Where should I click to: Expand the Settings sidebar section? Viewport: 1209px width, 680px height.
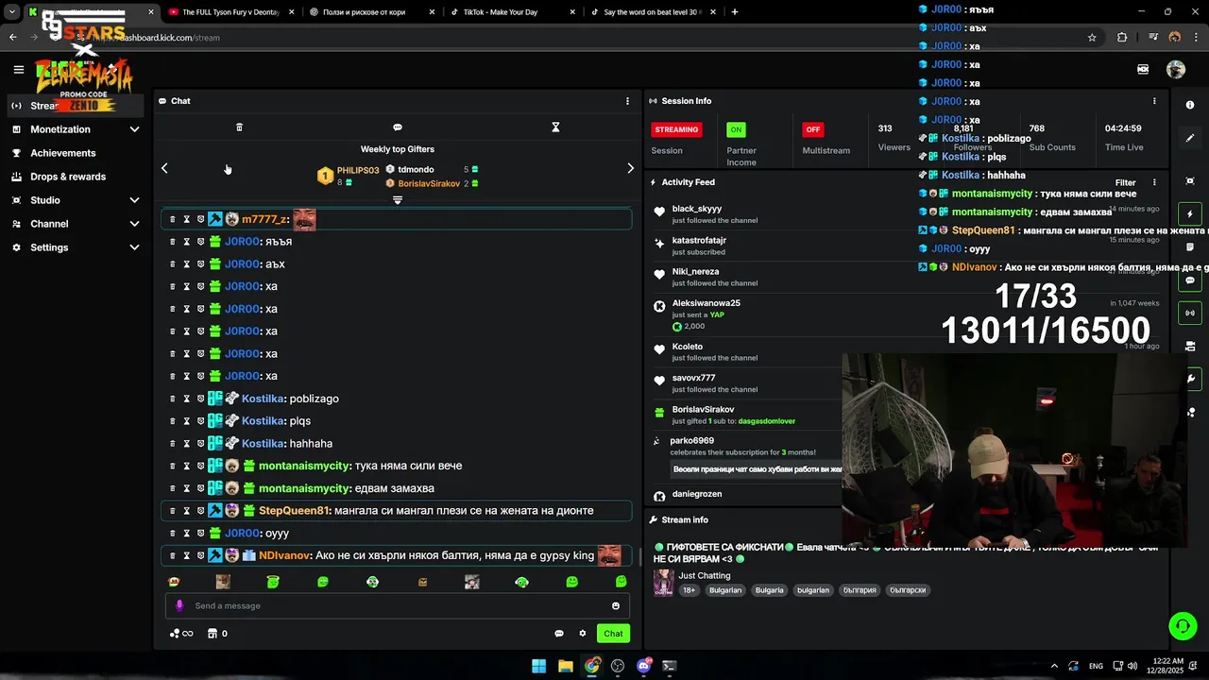tap(76, 247)
